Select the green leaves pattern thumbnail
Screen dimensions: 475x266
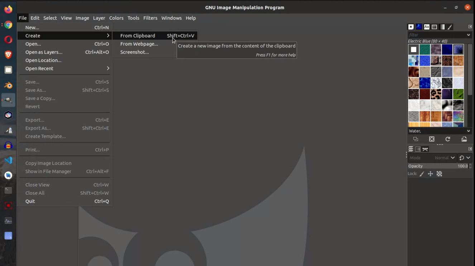coord(459,94)
